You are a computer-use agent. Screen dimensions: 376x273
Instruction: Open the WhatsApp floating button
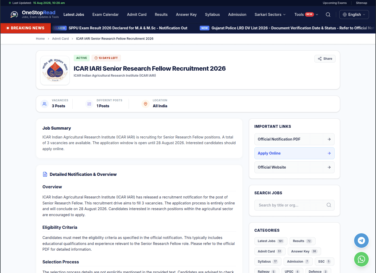(x=361, y=259)
